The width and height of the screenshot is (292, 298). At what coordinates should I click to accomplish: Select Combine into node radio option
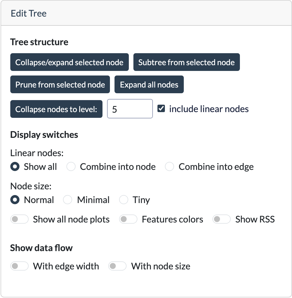click(x=71, y=167)
